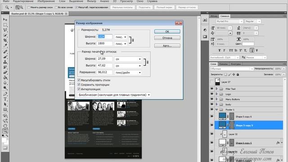This screenshot has width=288, height=162.
Task: Expand the Menu Buttons layer group
Action: [216, 99]
